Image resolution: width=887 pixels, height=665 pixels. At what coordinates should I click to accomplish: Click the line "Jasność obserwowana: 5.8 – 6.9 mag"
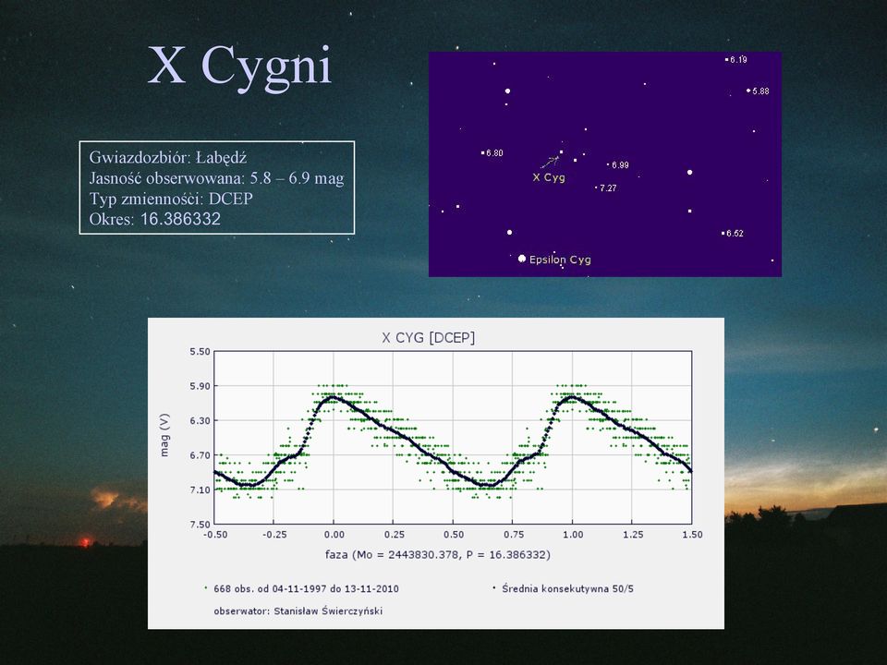click(x=216, y=178)
